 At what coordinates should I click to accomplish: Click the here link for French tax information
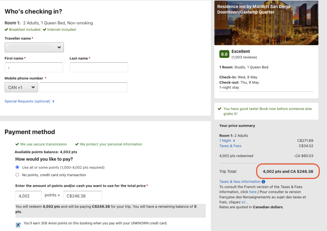[253, 192]
